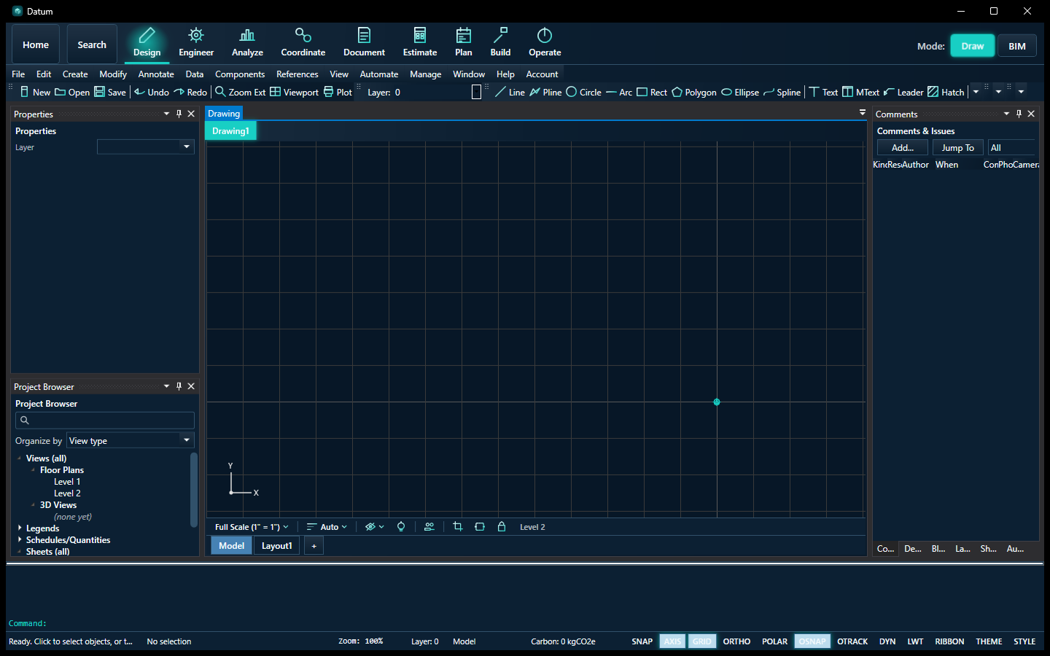Select the Line draw tool
This screenshot has height=656, width=1050.
(x=510, y=92)
